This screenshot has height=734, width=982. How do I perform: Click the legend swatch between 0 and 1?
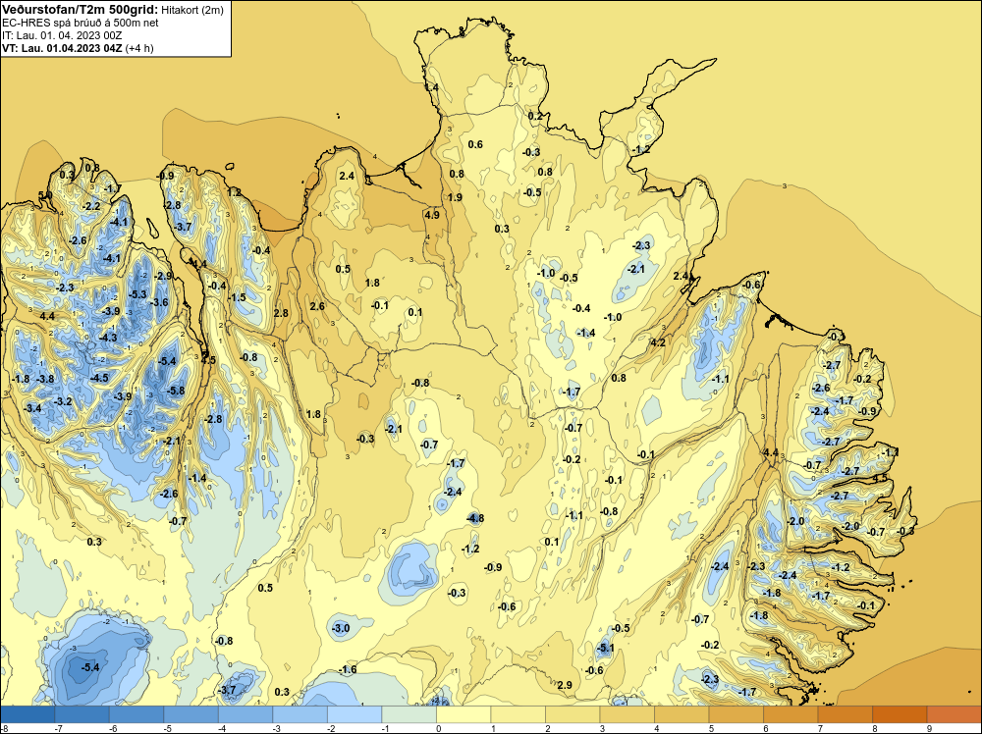tap(464, 714)
